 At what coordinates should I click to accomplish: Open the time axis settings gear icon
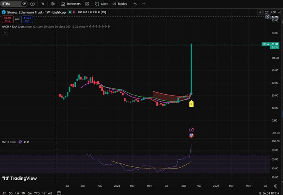click(x=276, y=186)
